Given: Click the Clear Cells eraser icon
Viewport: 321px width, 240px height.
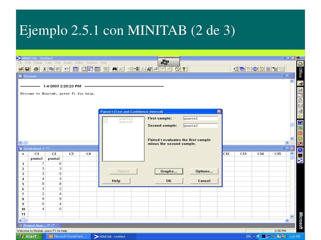Looking at the screenshot, I should tap(156, 69).
